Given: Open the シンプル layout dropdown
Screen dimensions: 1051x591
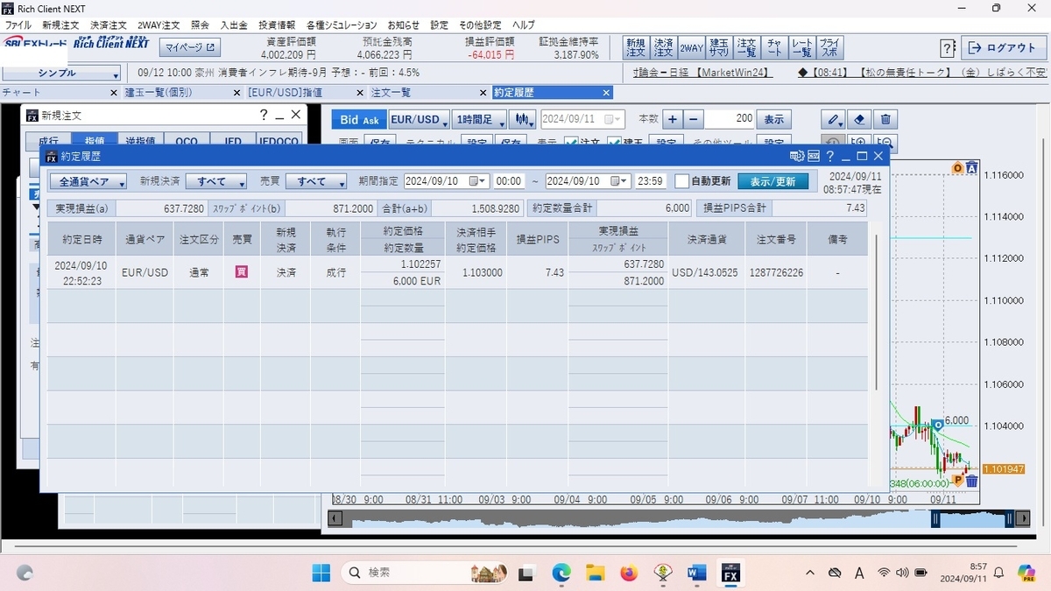Looking at the screenshot, I should (x=60, y=74).
